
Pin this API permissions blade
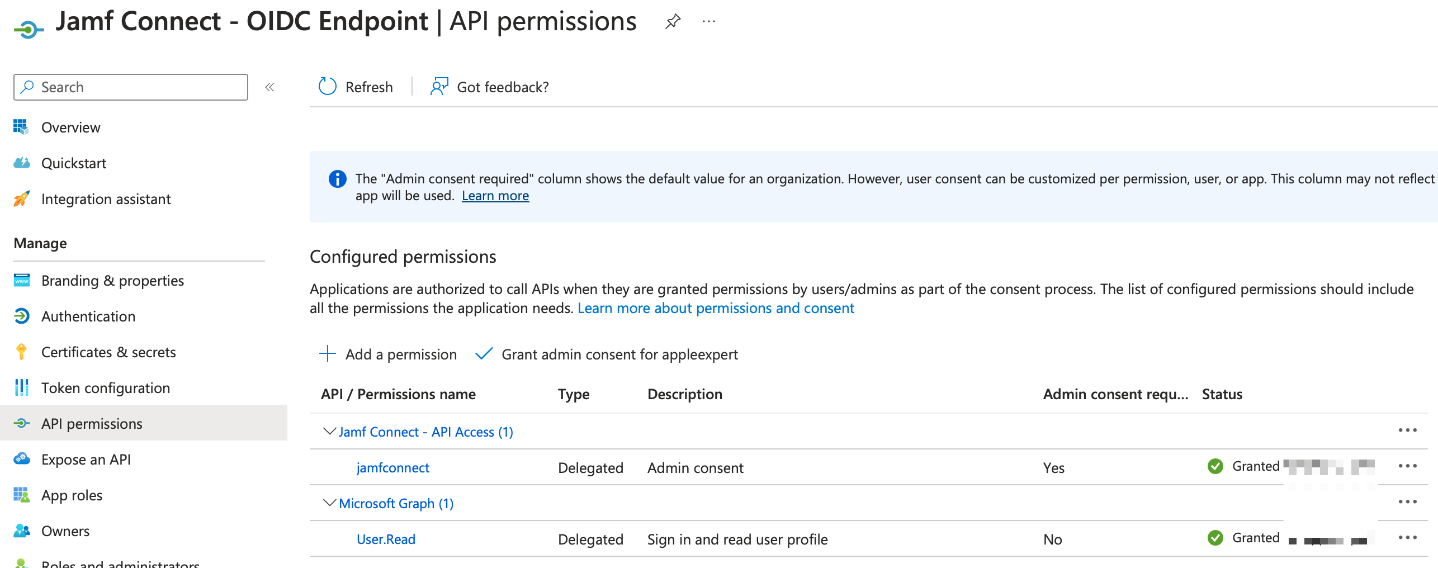[x=673, y=22]
